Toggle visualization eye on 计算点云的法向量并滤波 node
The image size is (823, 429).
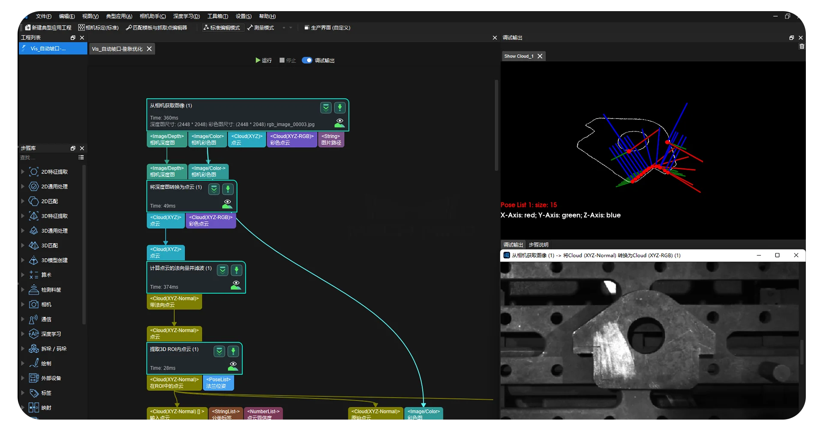(236, 285)
